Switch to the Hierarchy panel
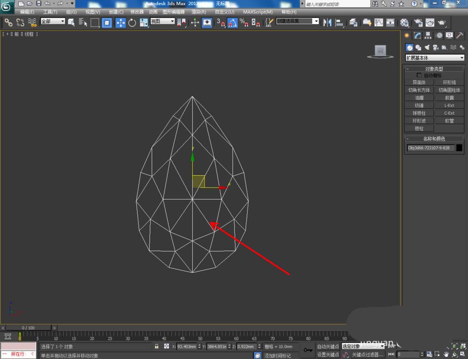Screen dimensions: 468x359 coord(428,36)
